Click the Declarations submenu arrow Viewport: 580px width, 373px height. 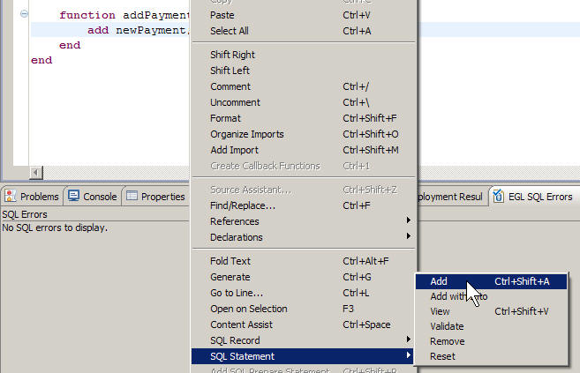[x=409, y=236]
